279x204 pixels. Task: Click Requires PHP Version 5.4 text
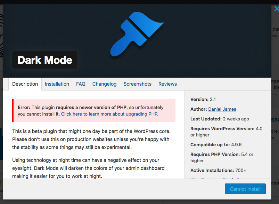pyautogui.click(x=222, y=157)
